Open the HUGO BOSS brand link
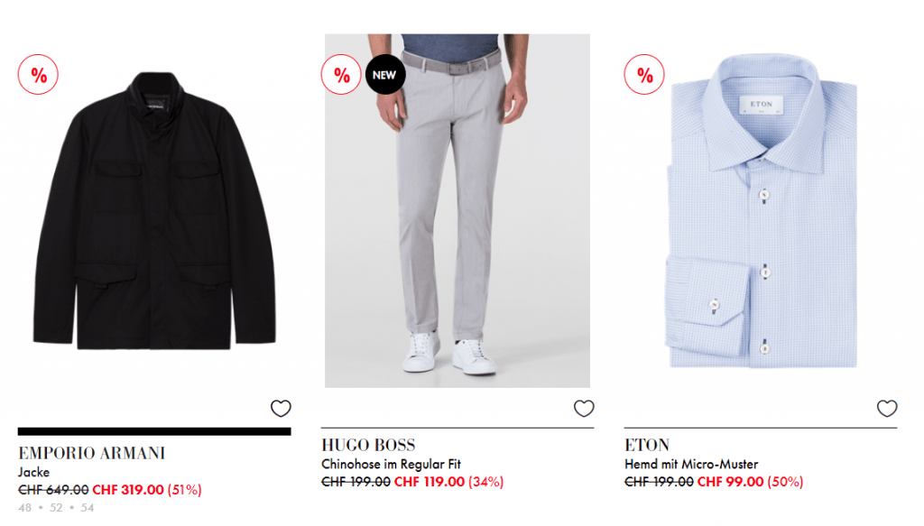Image resolution: width=924 pixels, height=526 pixels. click(x=368, y=445)
